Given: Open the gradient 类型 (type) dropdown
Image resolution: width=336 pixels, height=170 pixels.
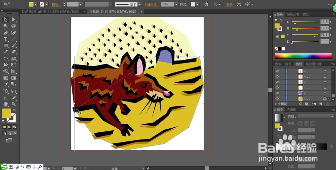Looking at the screenshot, I should point(332,116).
